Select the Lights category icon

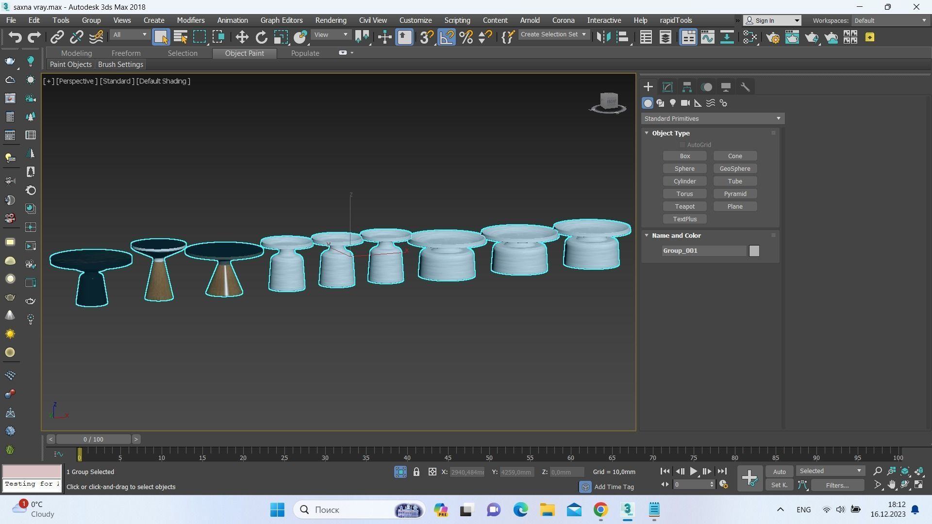click(x=673, y=103)
